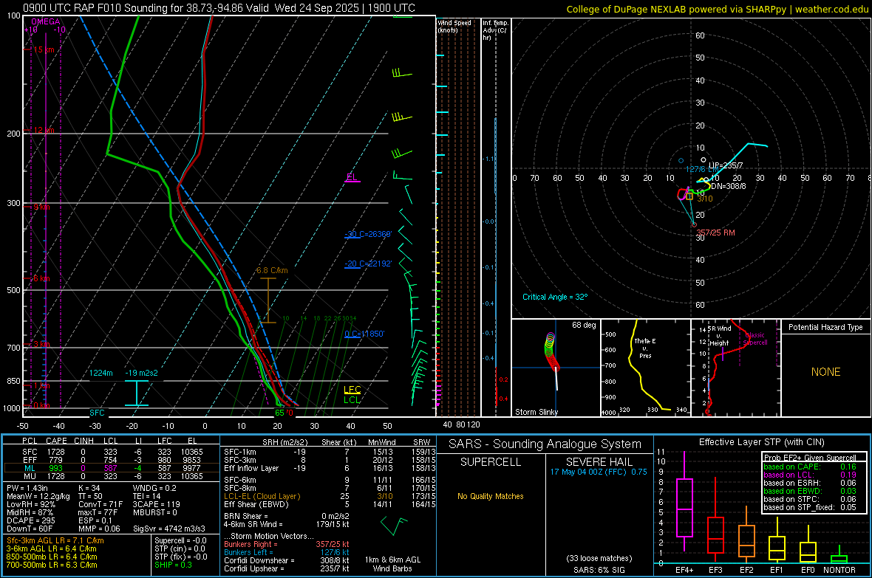This screenshot has height=578, width=872.
Task: Click the Wind Speed (knots) panel header
Action: [x=454, y=26]
